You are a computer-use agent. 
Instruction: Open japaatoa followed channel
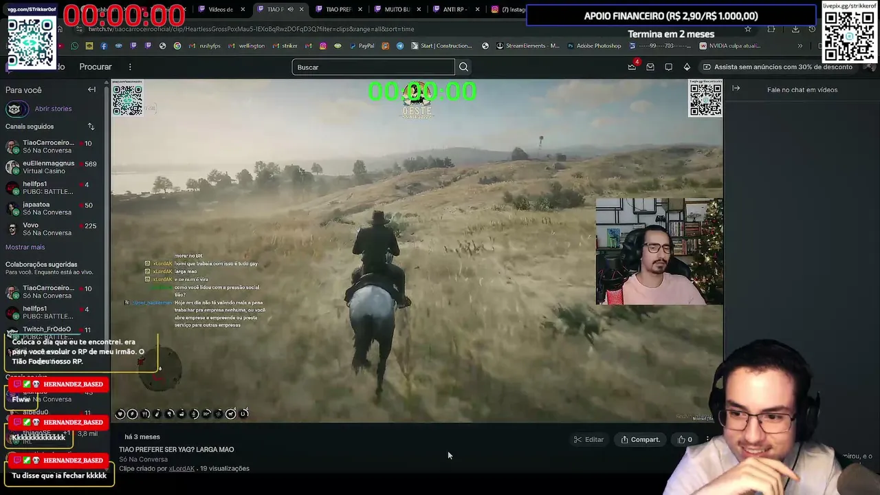pyautogui.click(x=52, y=208)
